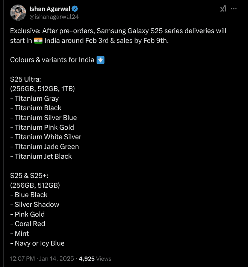Click the India flag emoji
Screen dimensions: 248x267
pos(38,41)
